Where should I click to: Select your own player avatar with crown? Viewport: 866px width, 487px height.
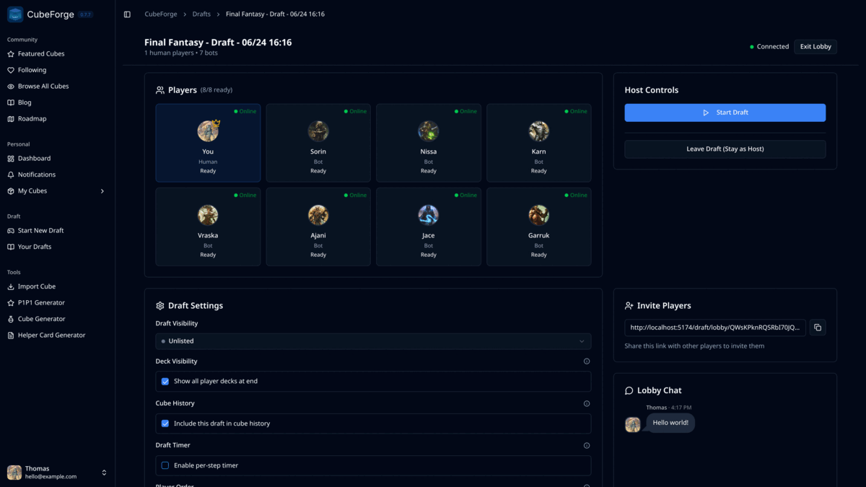(x=208, y=131)
